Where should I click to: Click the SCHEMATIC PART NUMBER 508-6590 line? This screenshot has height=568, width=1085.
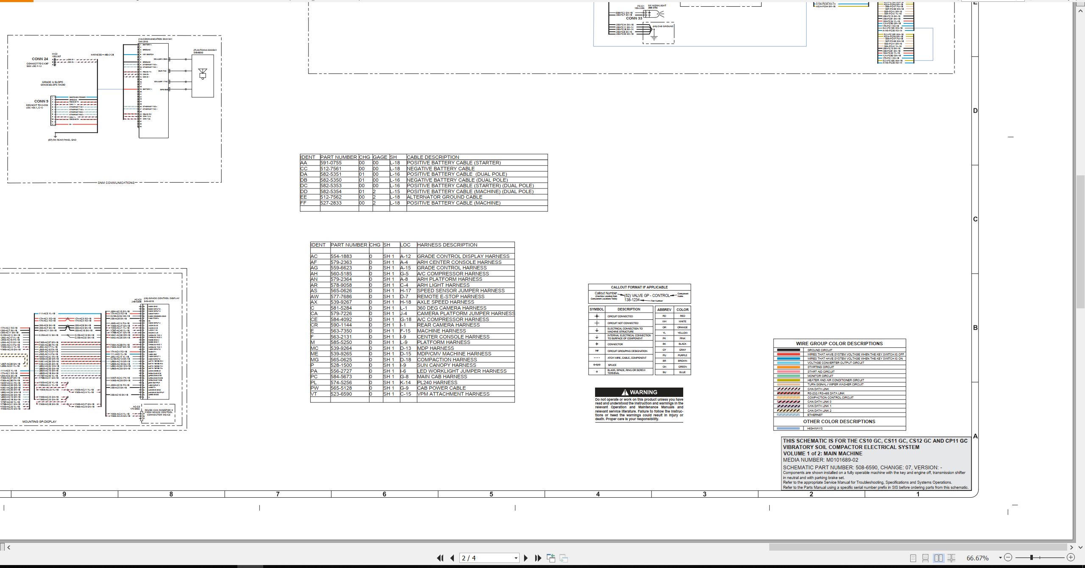862,468
